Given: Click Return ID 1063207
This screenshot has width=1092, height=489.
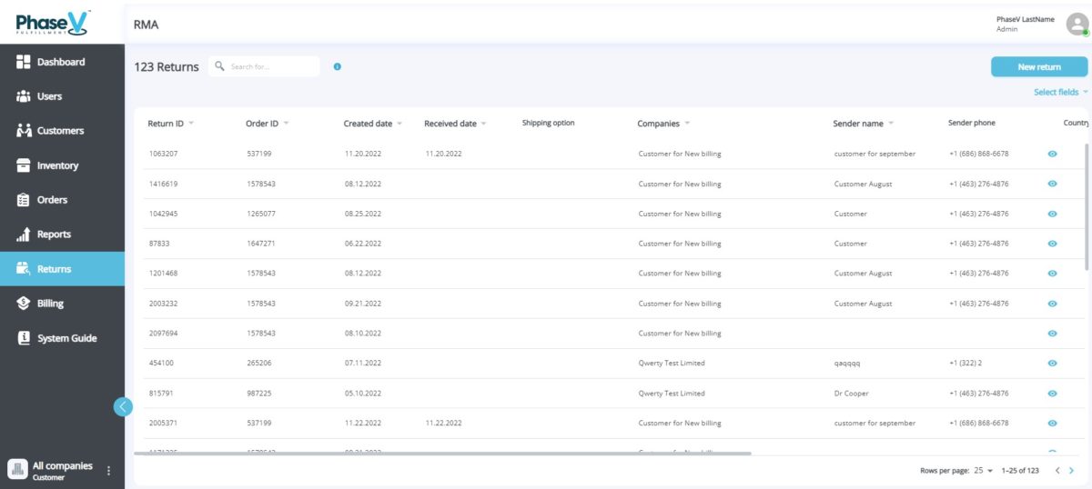Looking at the screenshot, I should click(x=164, y=154).
